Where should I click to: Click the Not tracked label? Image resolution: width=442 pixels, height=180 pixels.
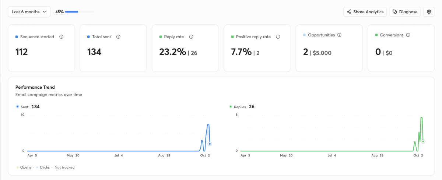(x=64, y=167)
